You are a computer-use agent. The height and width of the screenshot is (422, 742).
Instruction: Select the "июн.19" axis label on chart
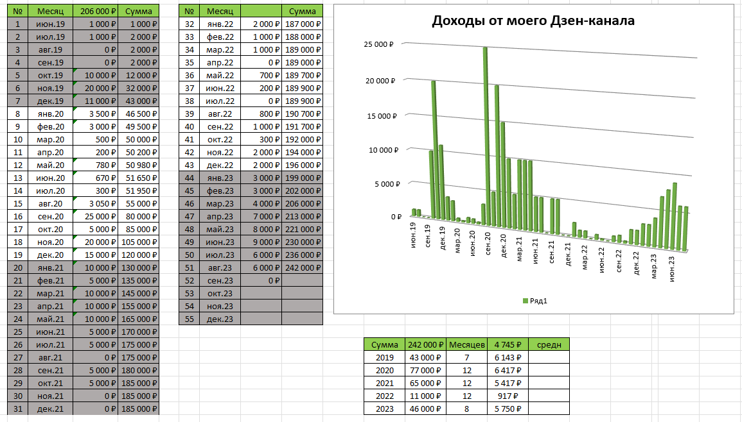tap(413, 235)
